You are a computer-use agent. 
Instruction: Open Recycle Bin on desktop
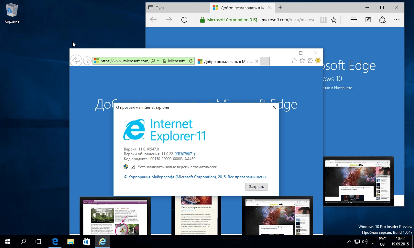pos(12,13)
